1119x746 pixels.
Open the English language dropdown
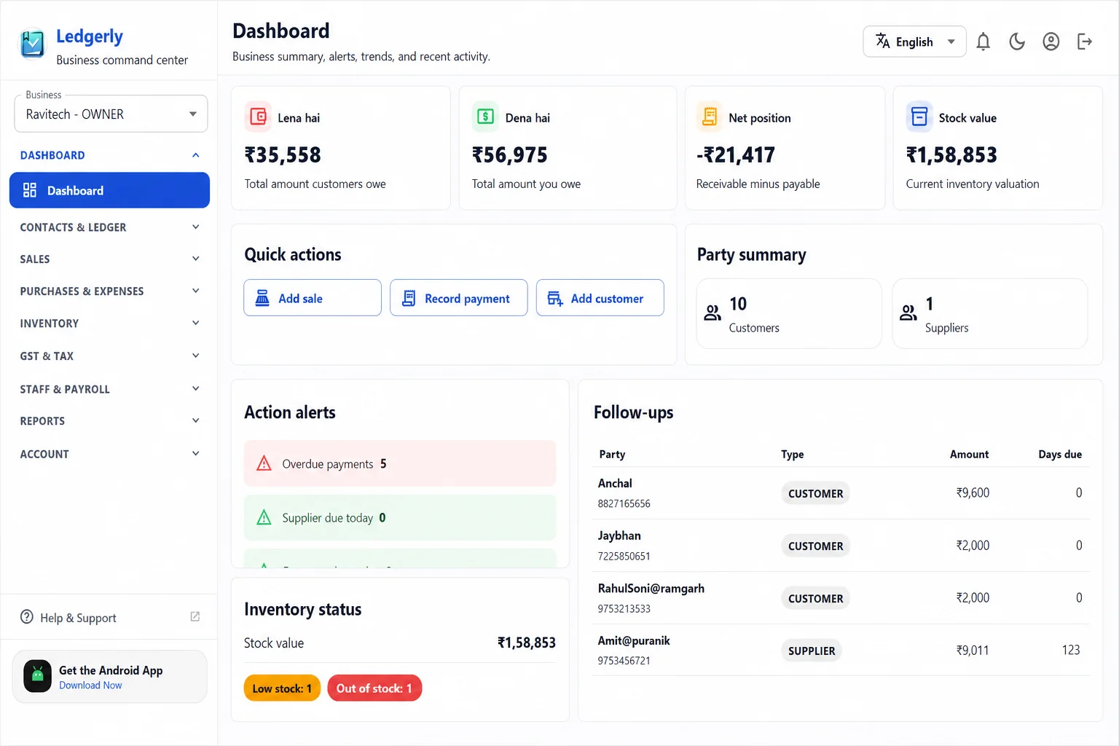(x=914, y=42)
